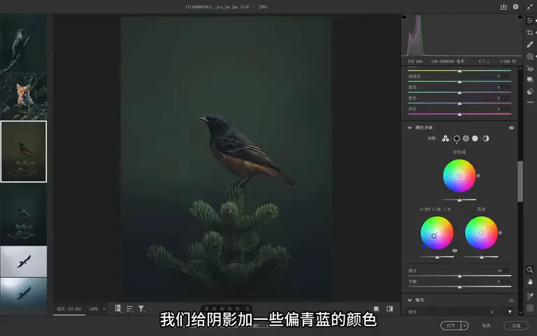This screenshot has width=537, height=336.
Task: Open the zoom level dropdown arrow
Action: [x=104, y=309]
